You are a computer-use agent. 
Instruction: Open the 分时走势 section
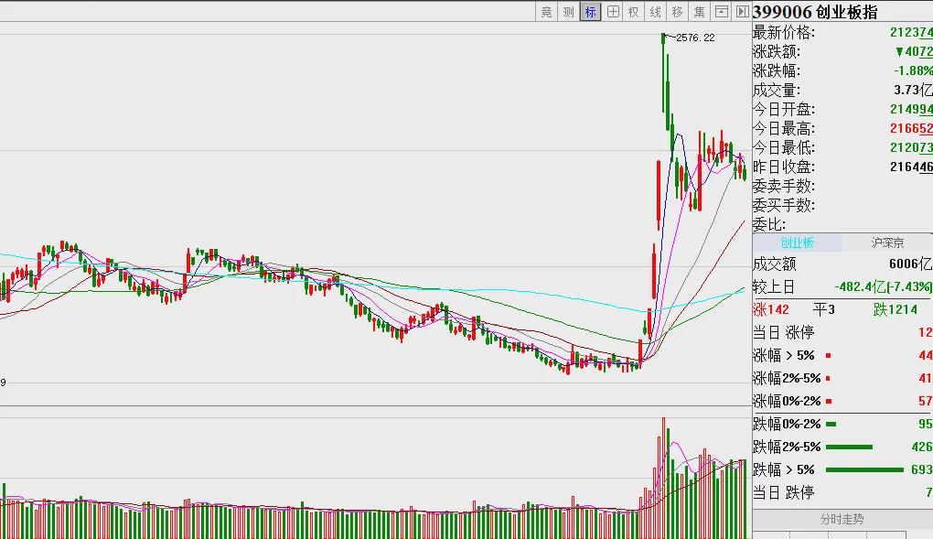click(x=842, y=519)
